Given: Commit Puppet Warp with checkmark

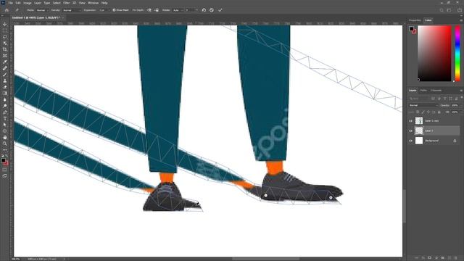Looking at the screenshot, I should (220, 10).
